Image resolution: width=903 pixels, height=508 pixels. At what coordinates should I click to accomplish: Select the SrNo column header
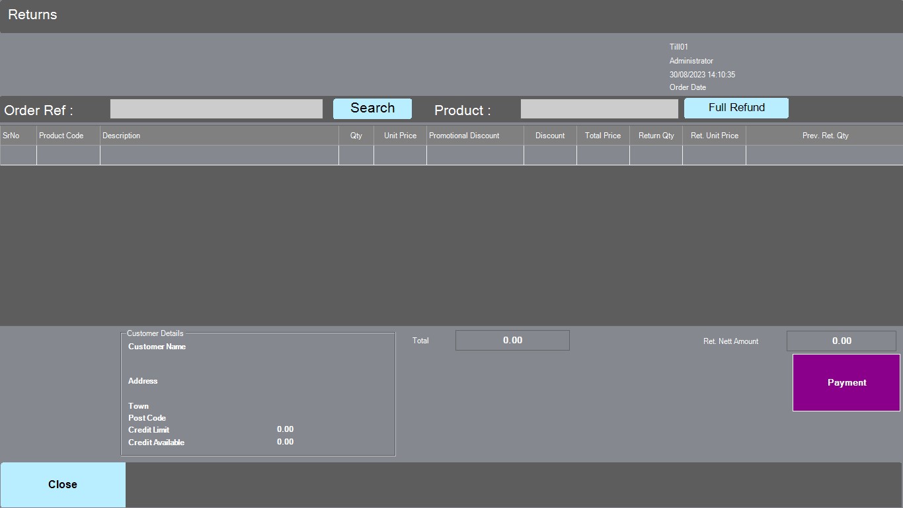[x=18, y=136]
